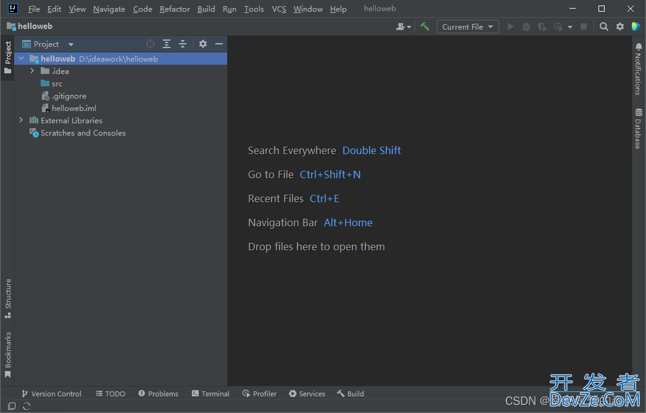Collapse the helloweb root node
646x413 pixels.
point(22,59)
